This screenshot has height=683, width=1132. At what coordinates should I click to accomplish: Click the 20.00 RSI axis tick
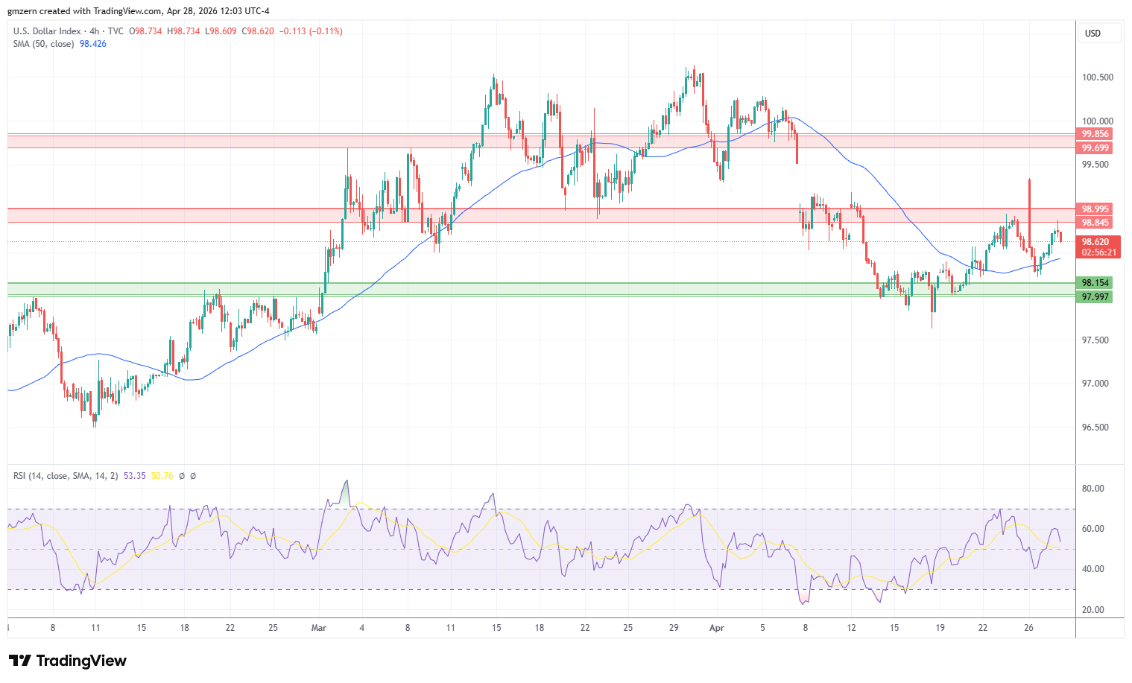pos(1093,610)
